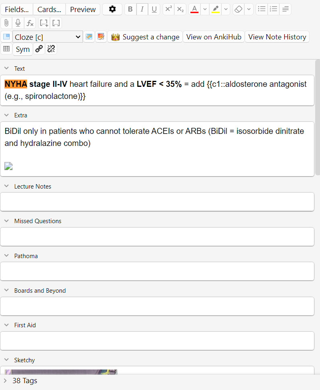
Task: Toggle italic text formatting
Action: coord(142,9)
